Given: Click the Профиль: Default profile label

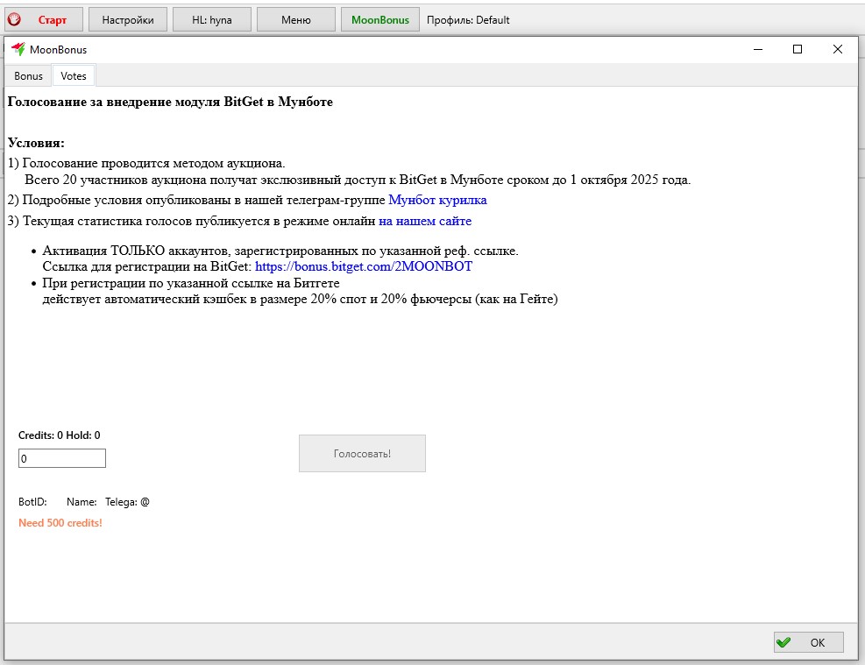Looking at the screenshot, I should click(x=467, y=19).
